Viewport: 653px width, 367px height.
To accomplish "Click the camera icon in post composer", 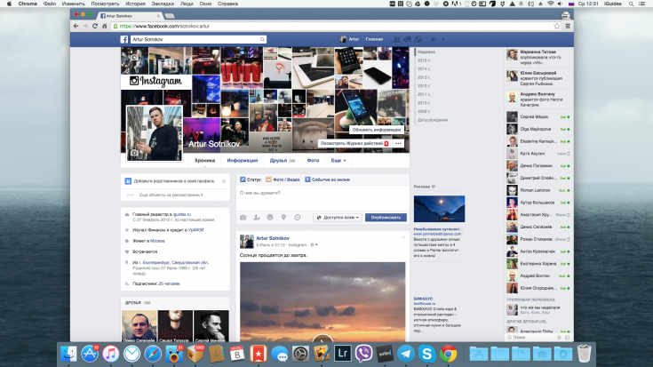I will click(x=243, y=217).
